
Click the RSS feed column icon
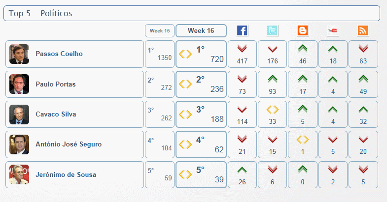363,30
